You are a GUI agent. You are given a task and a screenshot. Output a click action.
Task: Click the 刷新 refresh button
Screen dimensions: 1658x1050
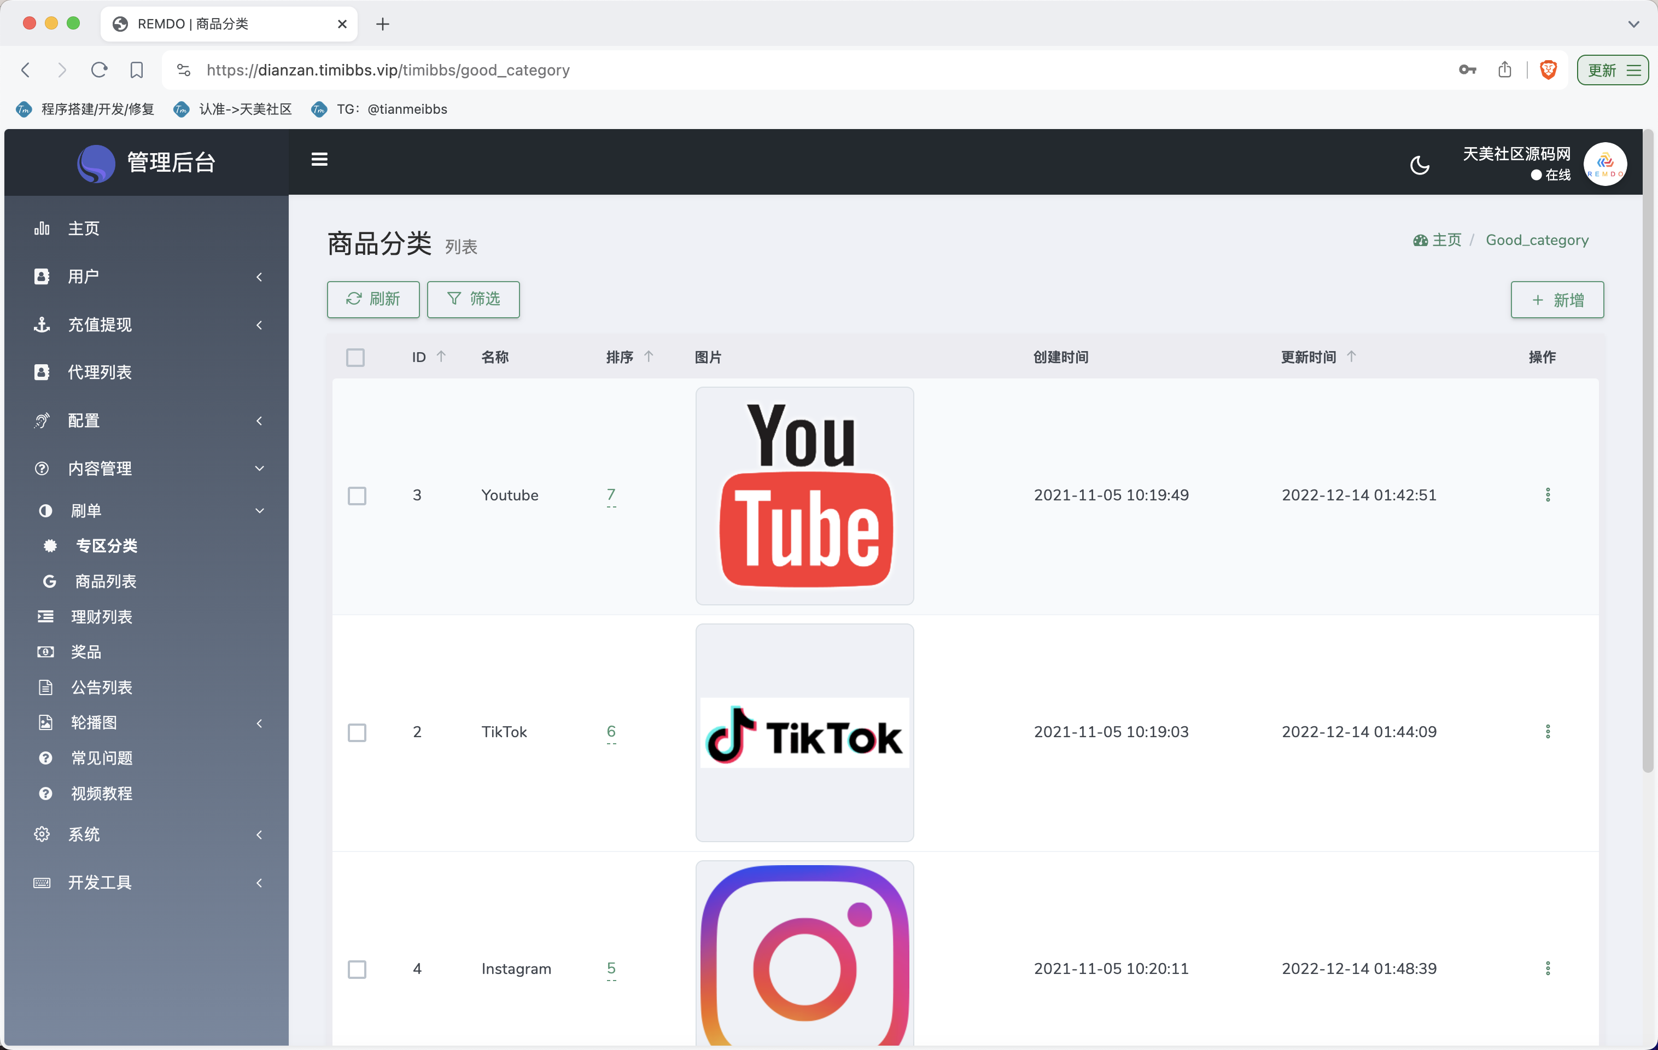pos(373,299)
